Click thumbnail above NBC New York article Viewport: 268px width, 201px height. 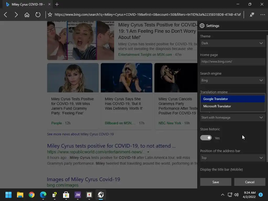(176, 78)
